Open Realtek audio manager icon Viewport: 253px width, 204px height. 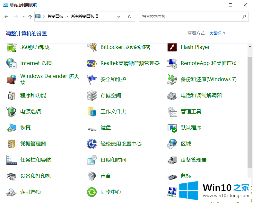[92, 63]
